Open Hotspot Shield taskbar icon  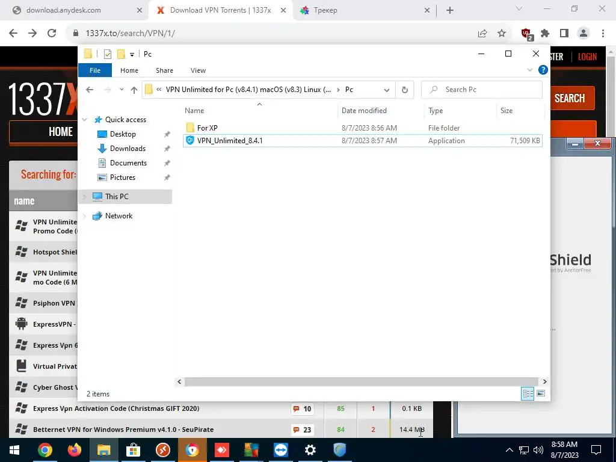point(339,450)
